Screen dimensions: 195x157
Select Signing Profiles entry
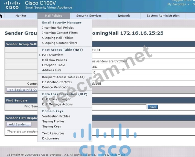point(53,121)
